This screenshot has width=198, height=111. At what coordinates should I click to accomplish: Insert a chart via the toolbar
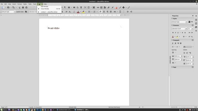pyautogui.click(x=78, y=7)
